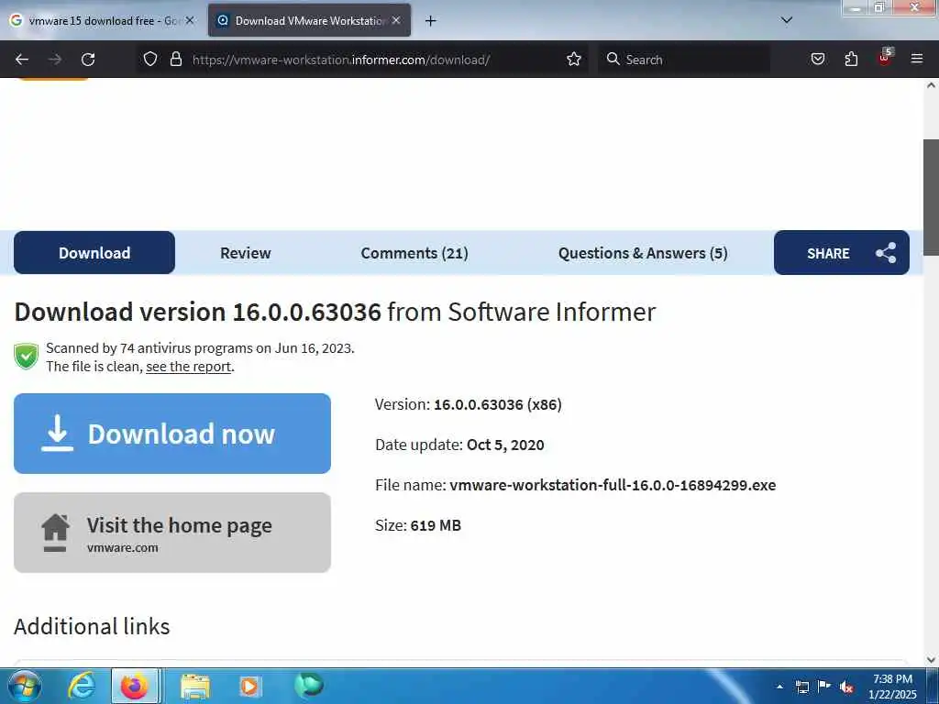The height and width of the screenshot is (704, 939).
Task: Click Visit the home page button
Action: coord(172,533)
